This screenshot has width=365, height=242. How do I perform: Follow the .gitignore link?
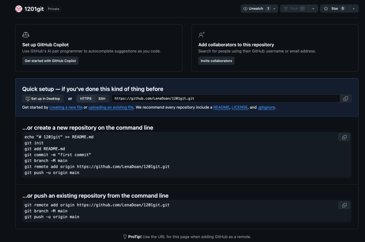point(266,107)
